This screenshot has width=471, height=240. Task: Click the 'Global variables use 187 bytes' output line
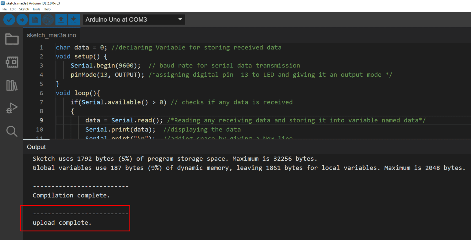click(x=249, y=168)
